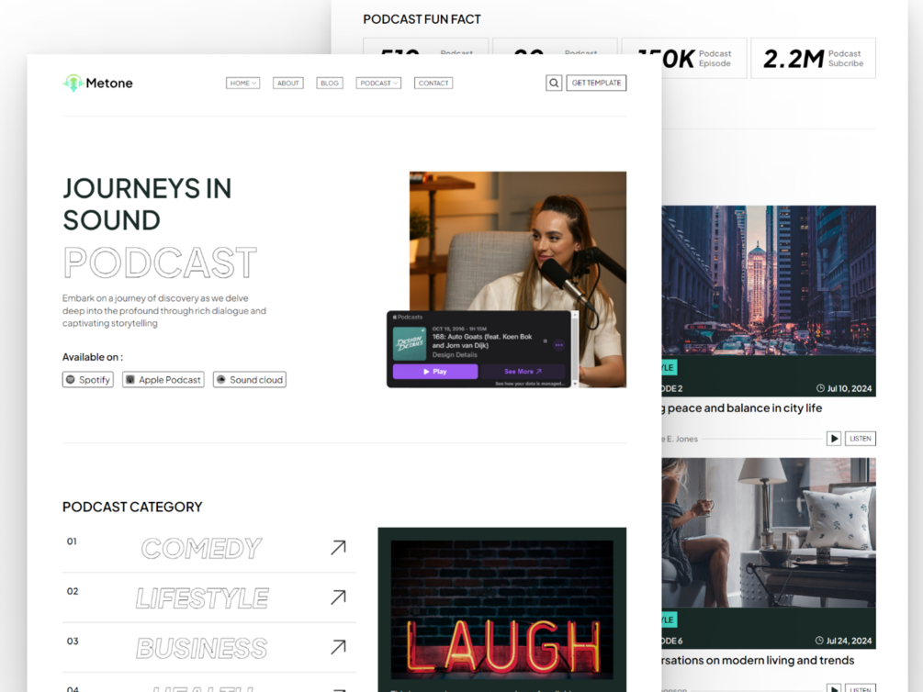
Task: Click the arrow icon beside BUSINESS
Action: click(339, 647)
